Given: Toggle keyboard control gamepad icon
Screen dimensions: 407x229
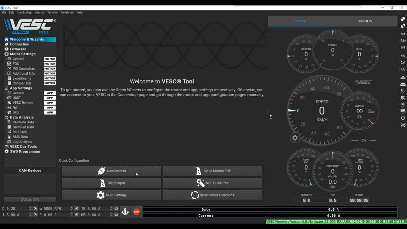Looking at the screenshot, I should tap(403, 85).
